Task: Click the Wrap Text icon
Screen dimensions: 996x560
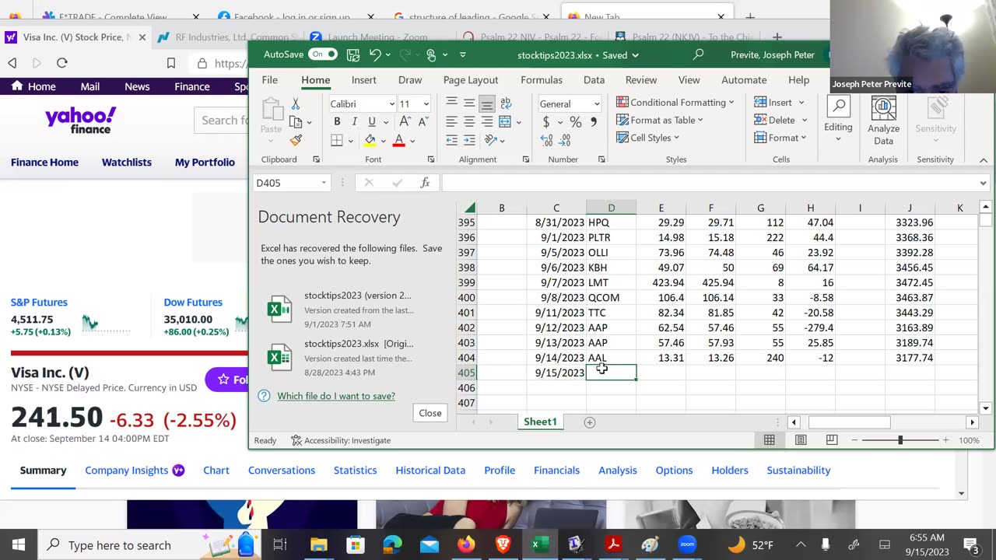Action: (x=506, y=103)
